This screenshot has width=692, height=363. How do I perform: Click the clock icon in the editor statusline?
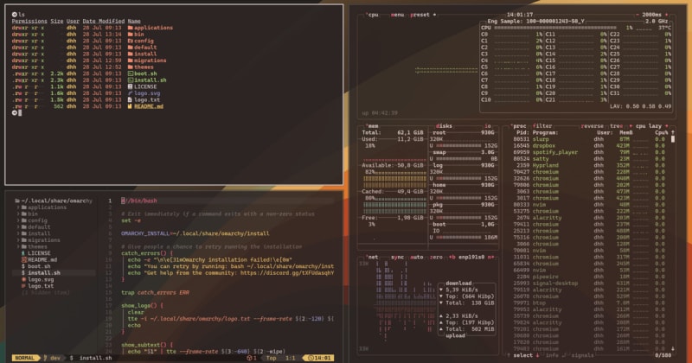tap(311, 358)
